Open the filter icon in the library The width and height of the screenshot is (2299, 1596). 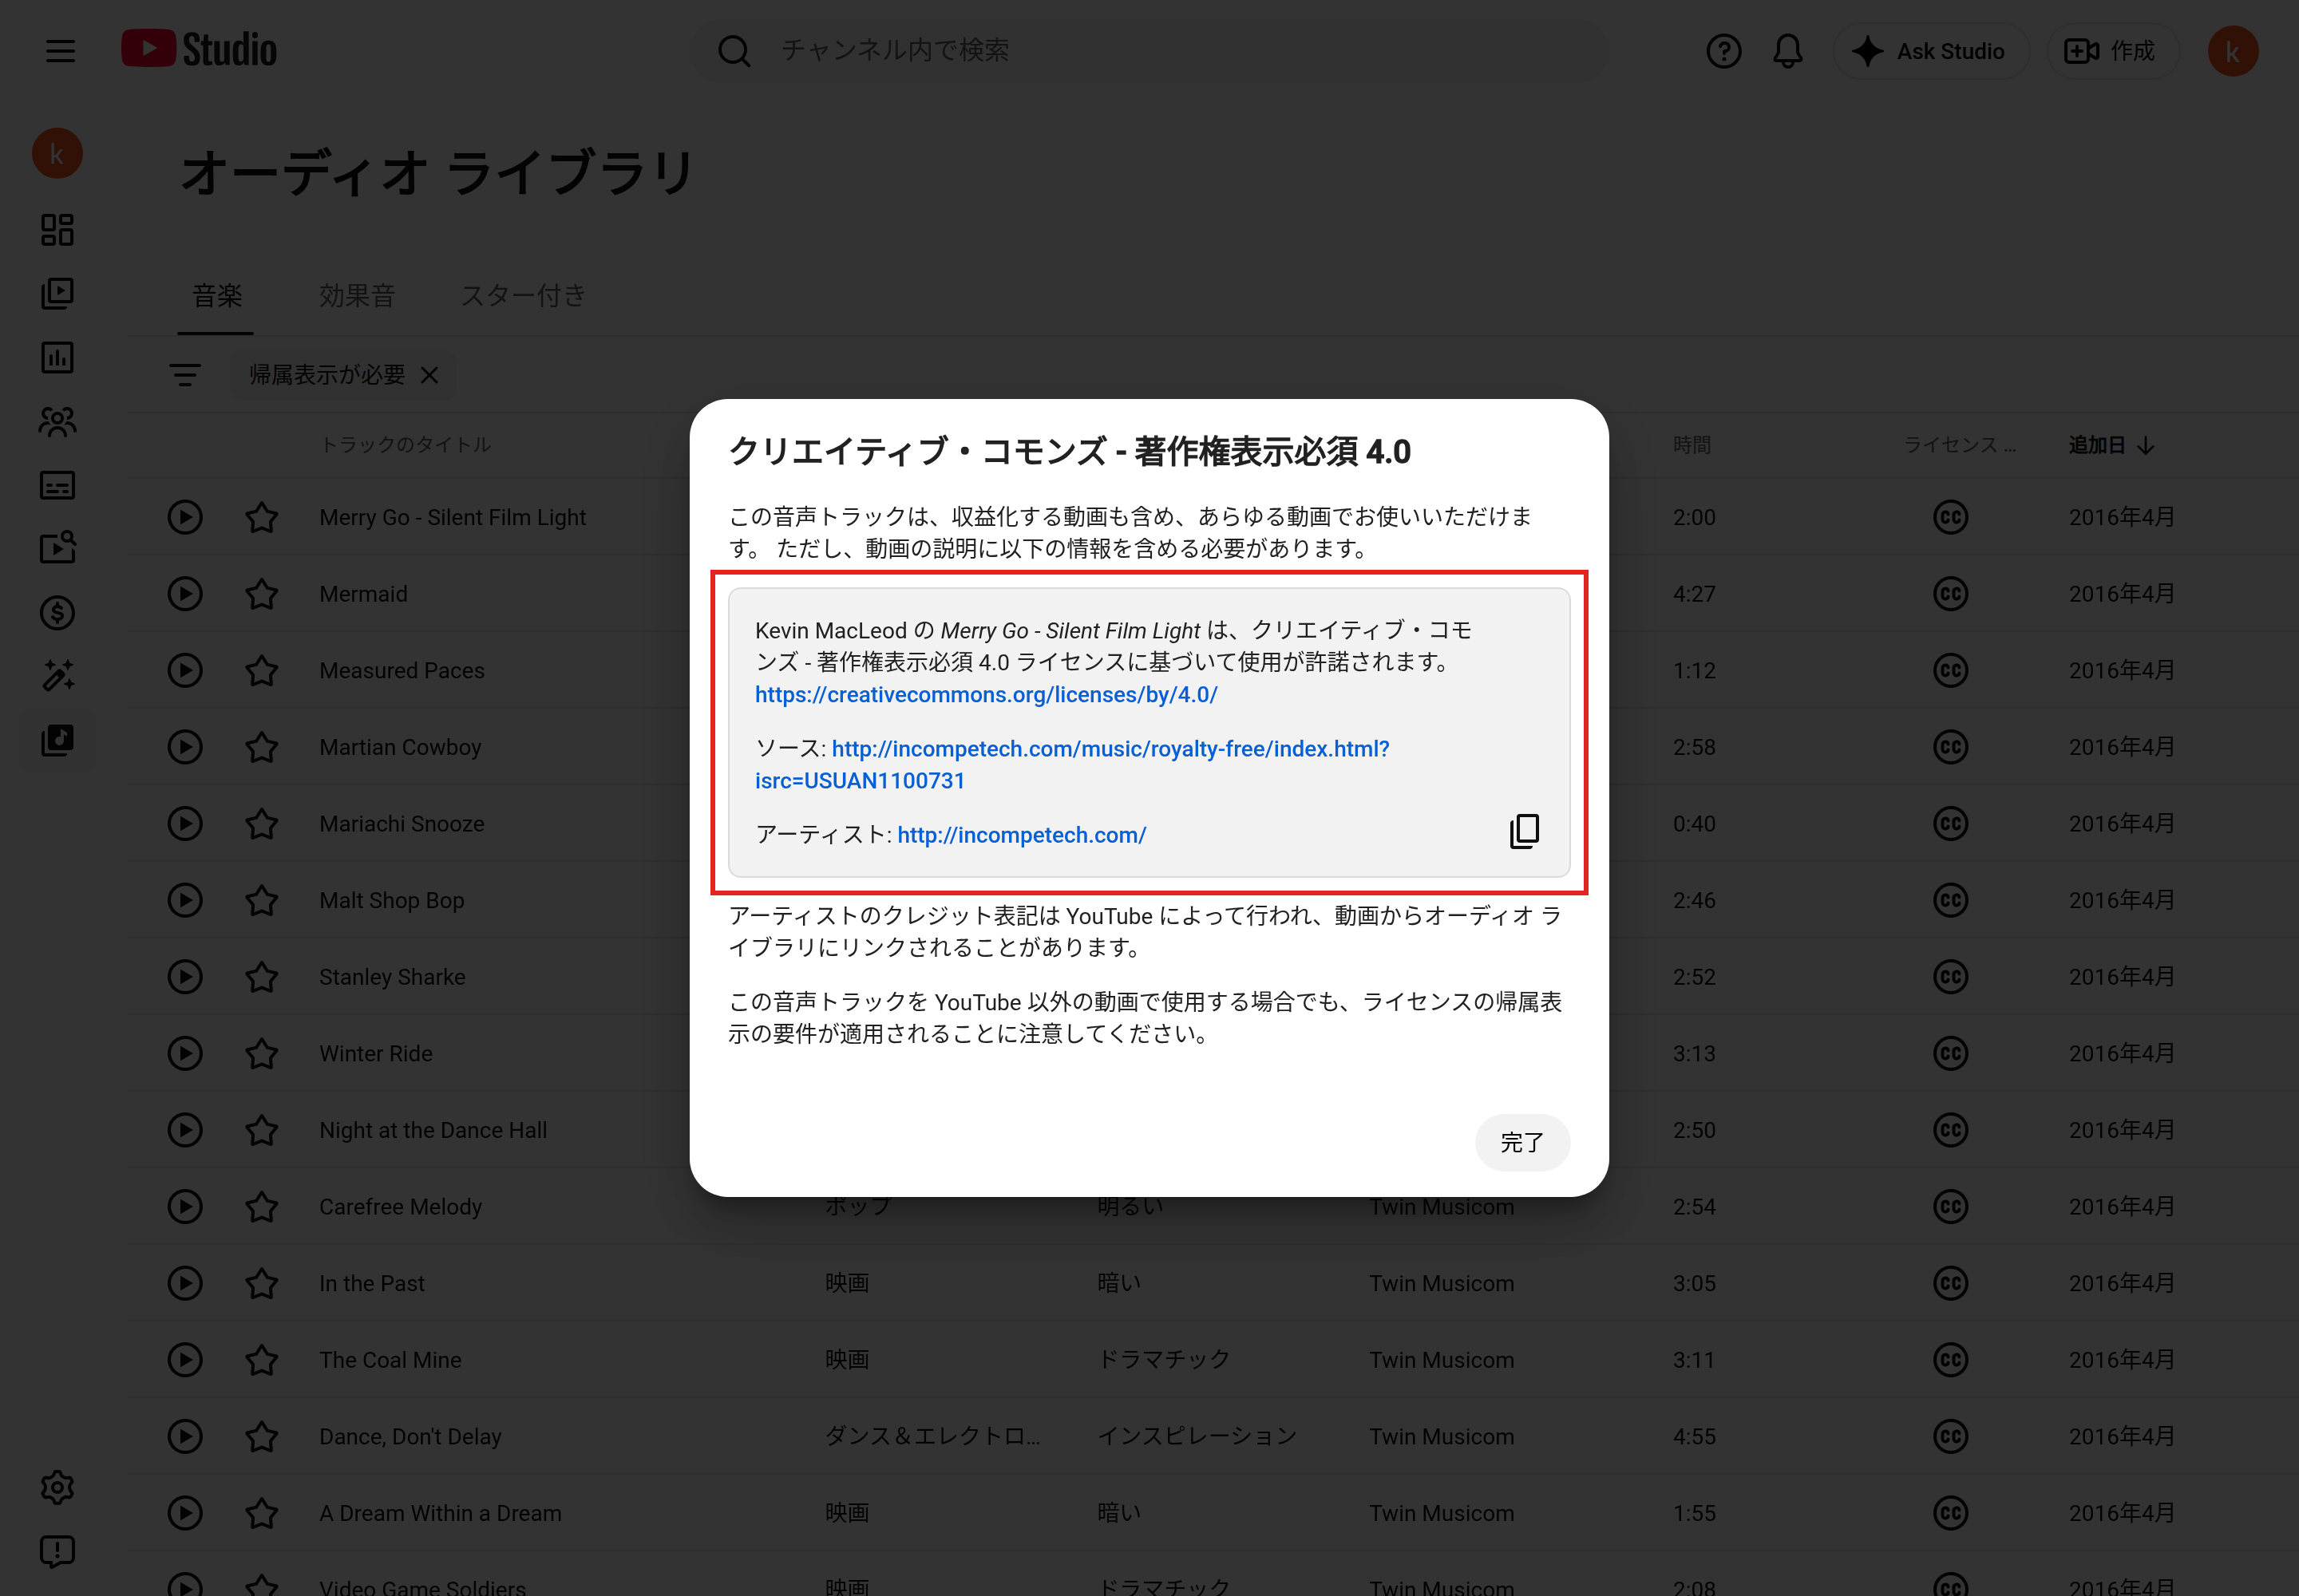184,375
